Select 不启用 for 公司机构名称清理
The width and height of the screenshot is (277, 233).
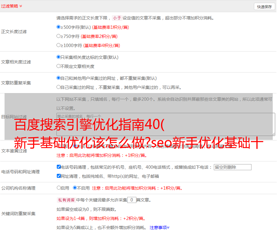pos(75,188)
